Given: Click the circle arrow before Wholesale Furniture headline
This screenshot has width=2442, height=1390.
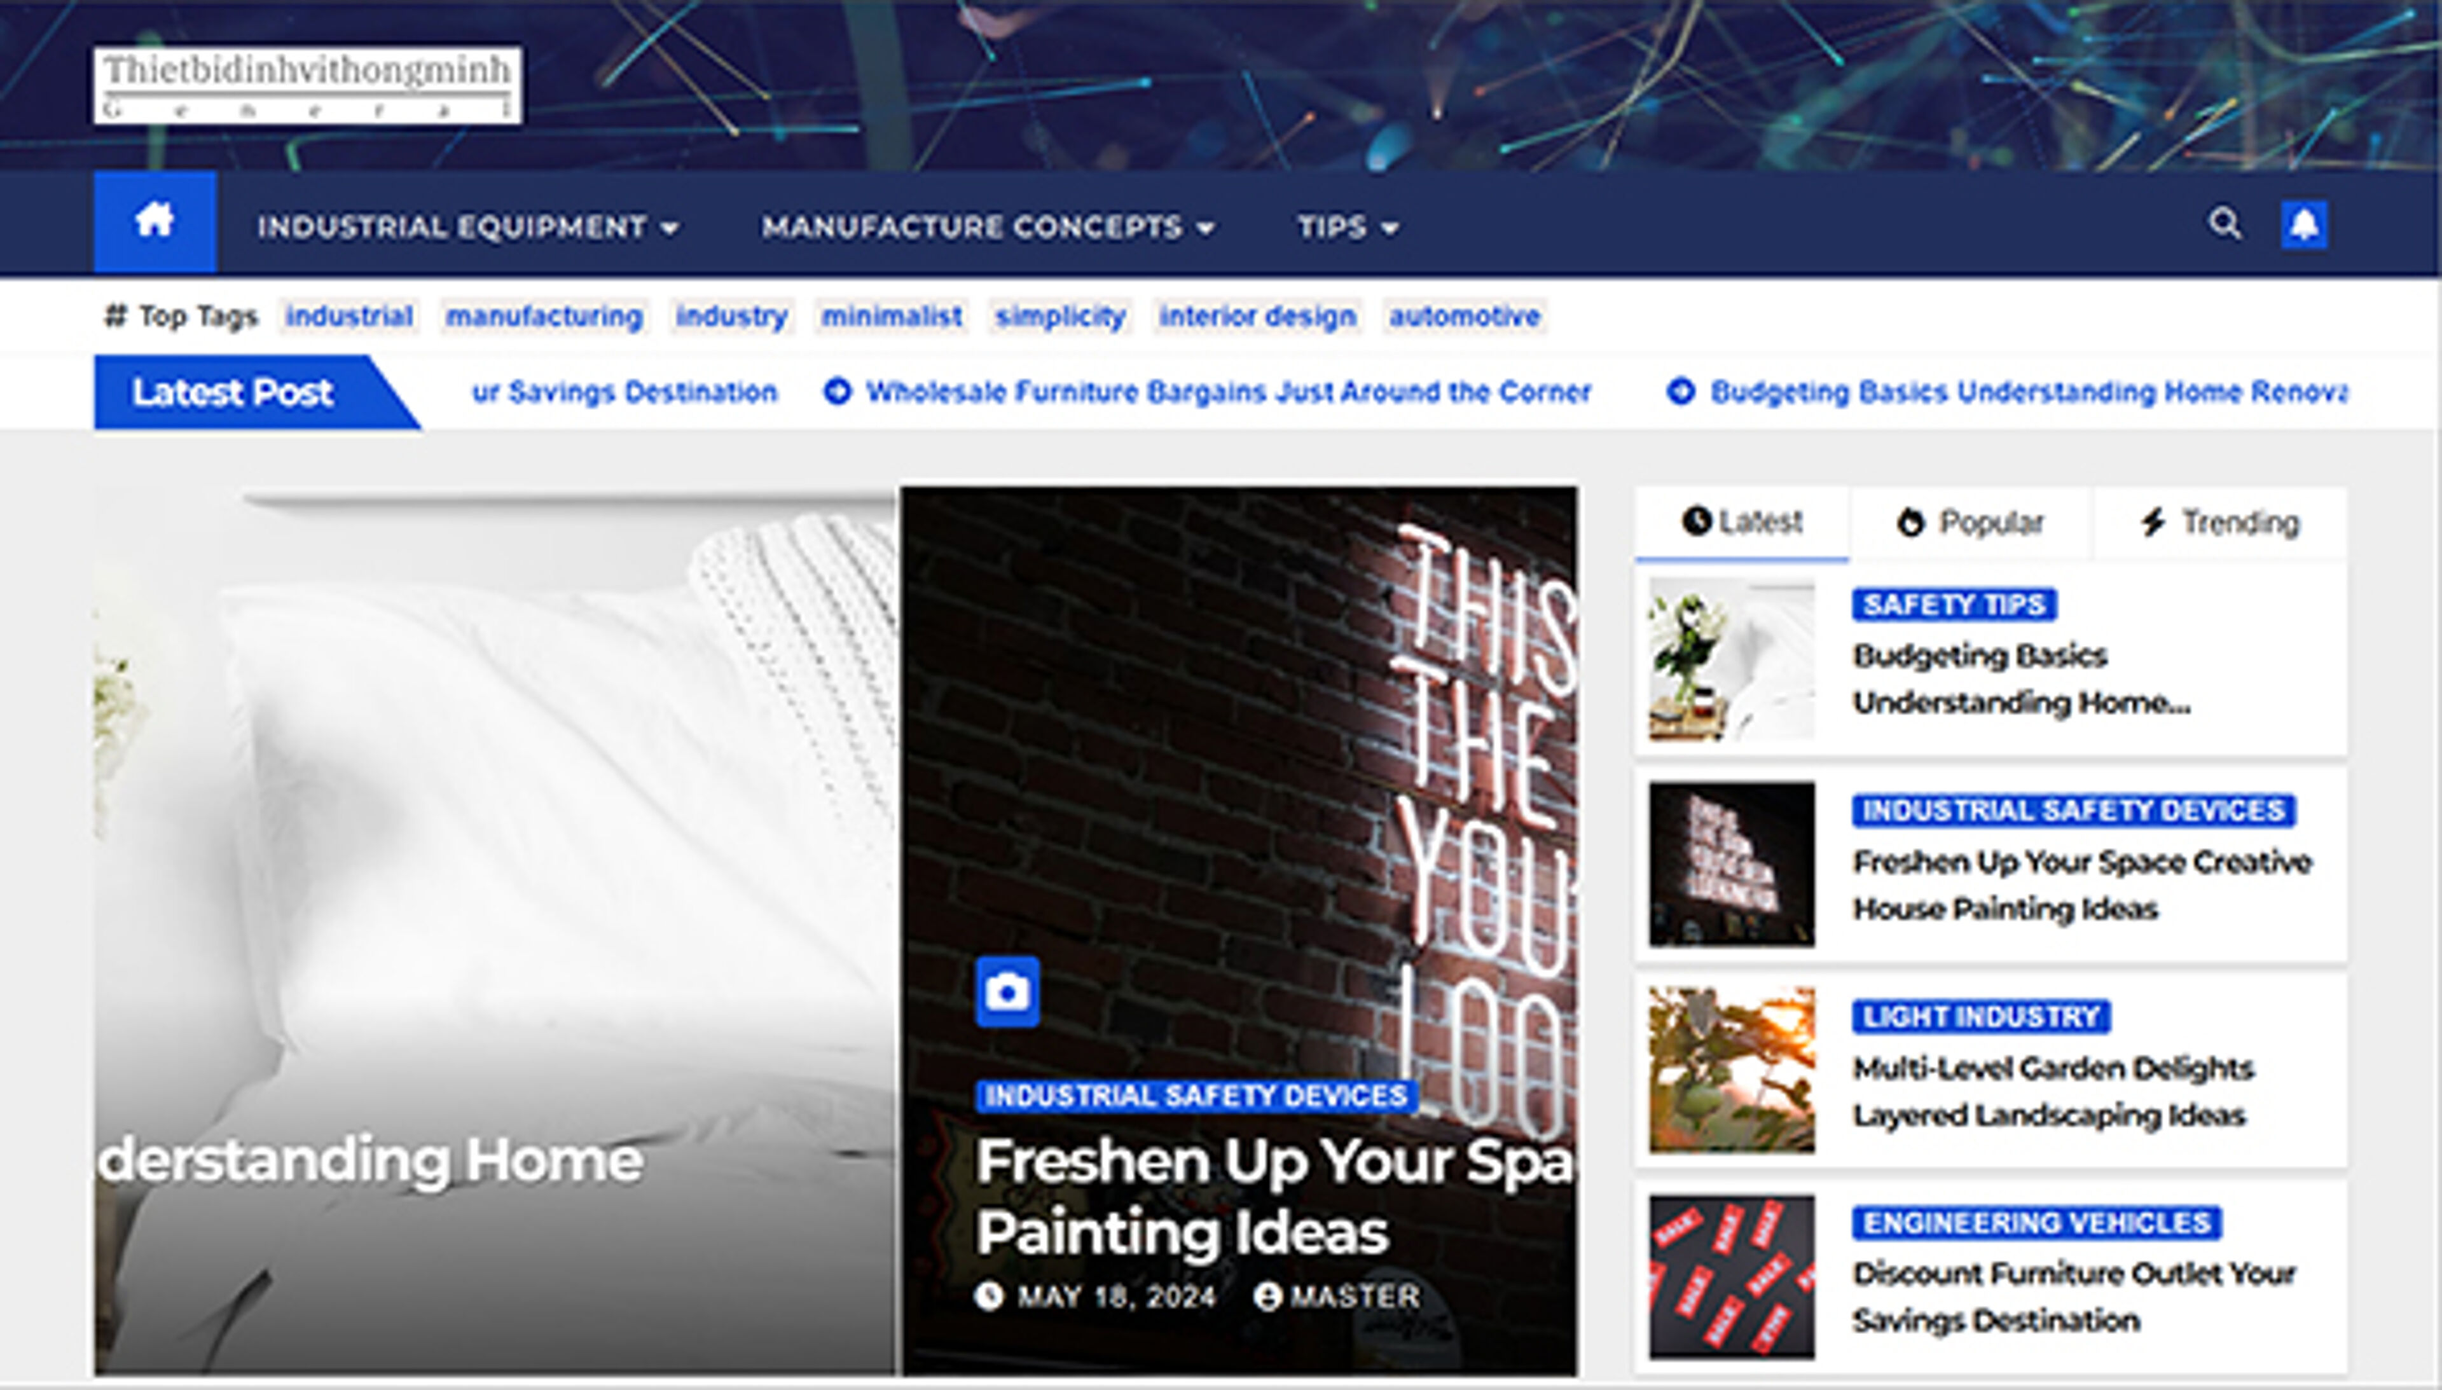Looking at the screenshot, I should tap(838, 392).
